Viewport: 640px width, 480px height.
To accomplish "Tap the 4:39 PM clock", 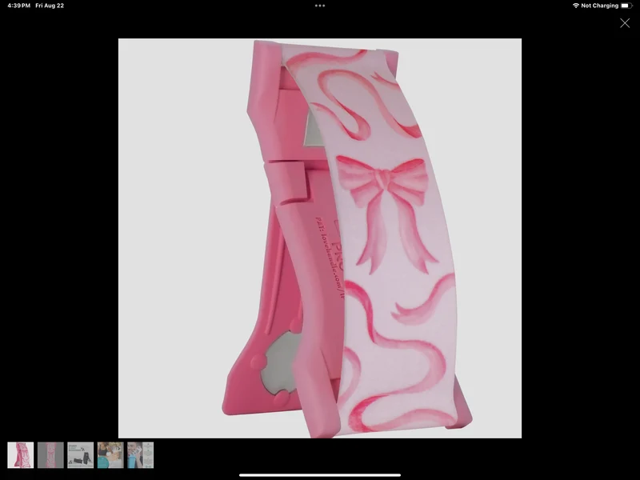I will click(18, 6).
